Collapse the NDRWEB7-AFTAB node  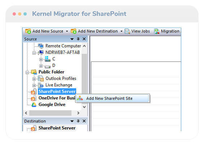coord(34,53)
